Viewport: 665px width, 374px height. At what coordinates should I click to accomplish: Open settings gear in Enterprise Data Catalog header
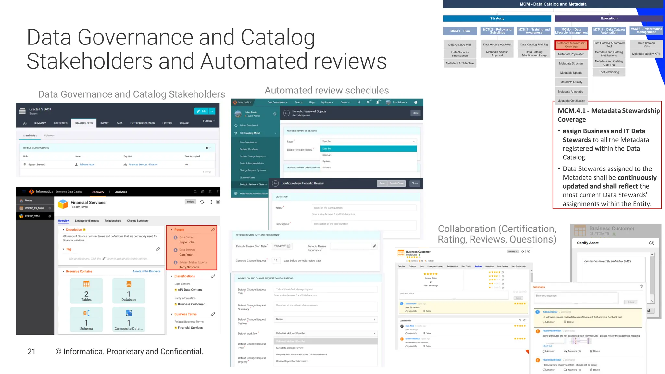coord(203,192)
